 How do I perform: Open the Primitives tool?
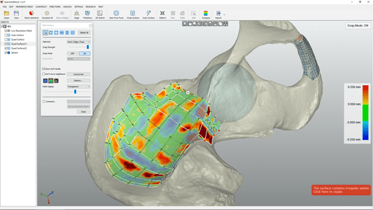[x=88, y=15]
